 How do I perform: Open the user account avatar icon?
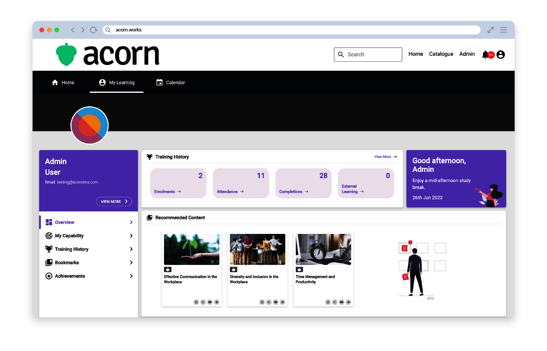501,55
